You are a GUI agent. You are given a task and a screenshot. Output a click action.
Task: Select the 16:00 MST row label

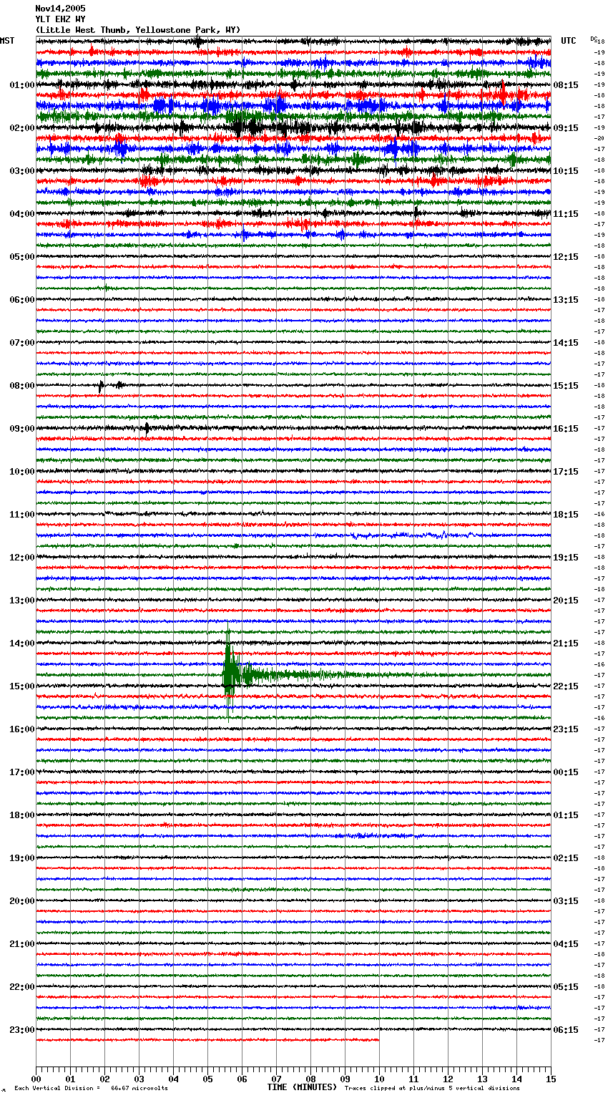[22, 729]
